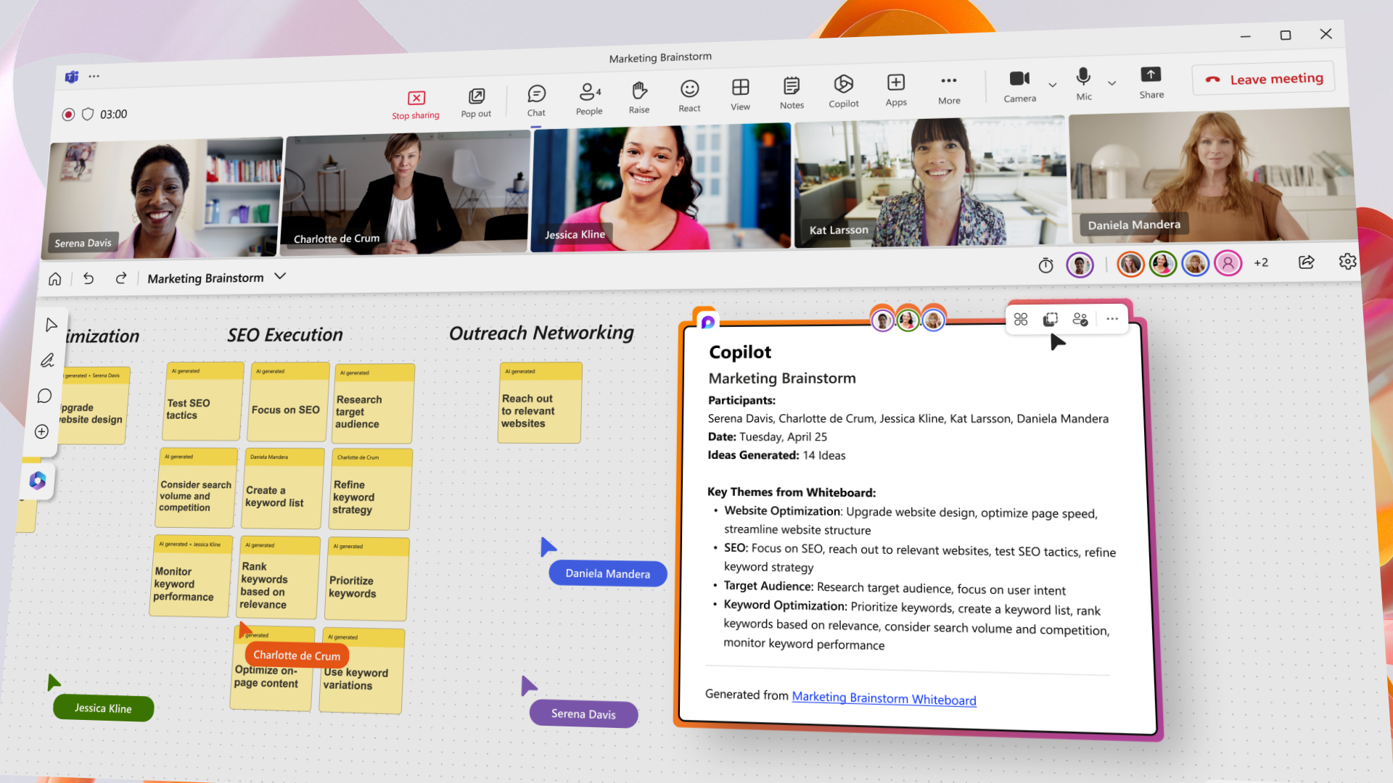Screen dimensions: 1393x783
Task: Click the People panel icon
Action: click(x=588, y=93)
